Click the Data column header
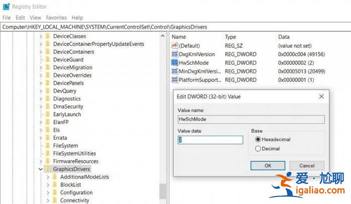Screen dimensions: 351x204 [x=284, y=37]
